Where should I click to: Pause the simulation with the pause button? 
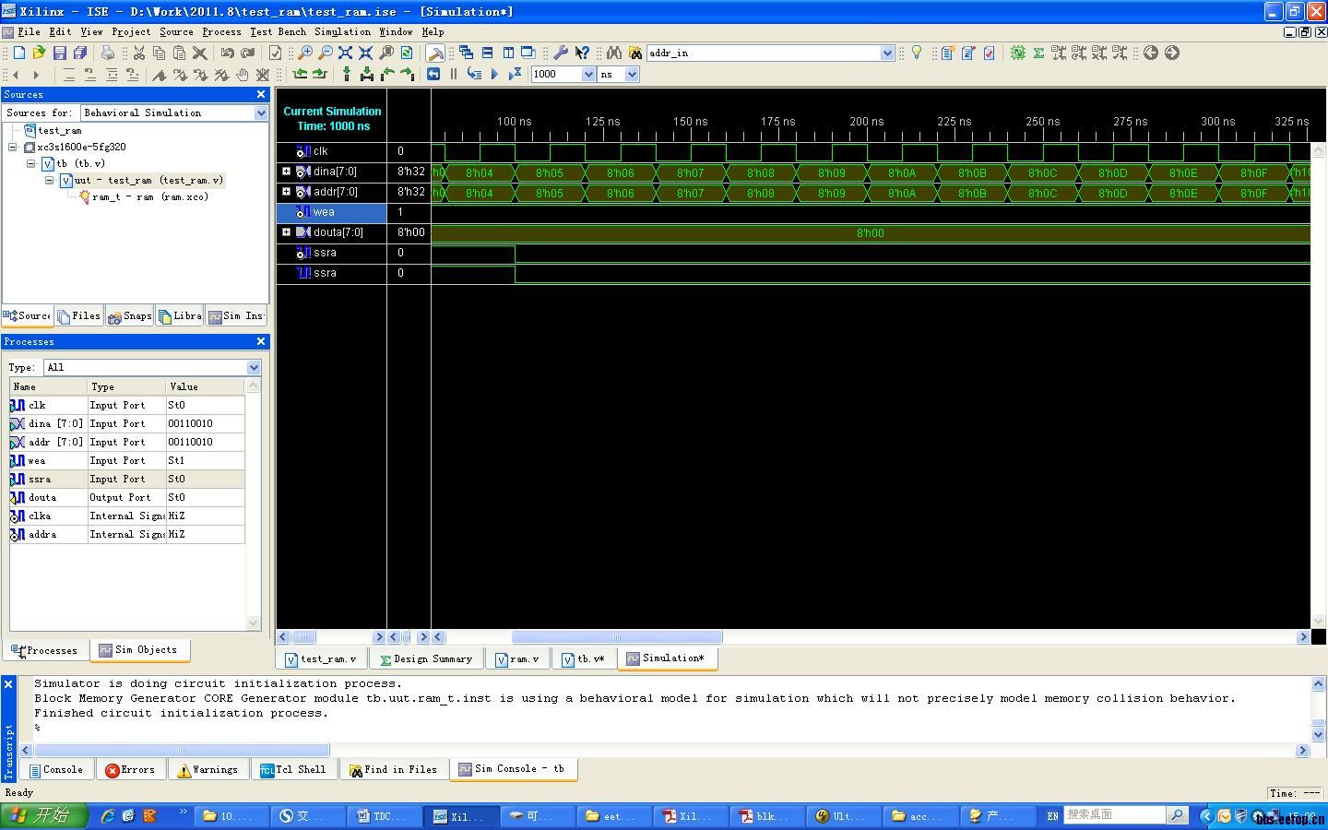453,75
